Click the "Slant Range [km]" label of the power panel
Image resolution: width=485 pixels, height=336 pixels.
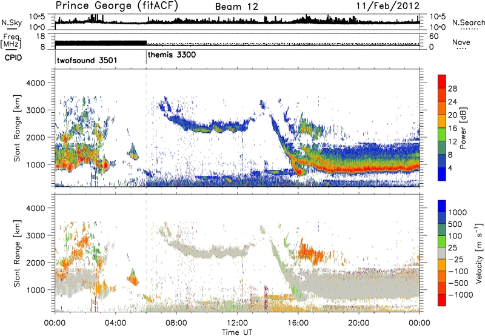(x=17, y=129)
